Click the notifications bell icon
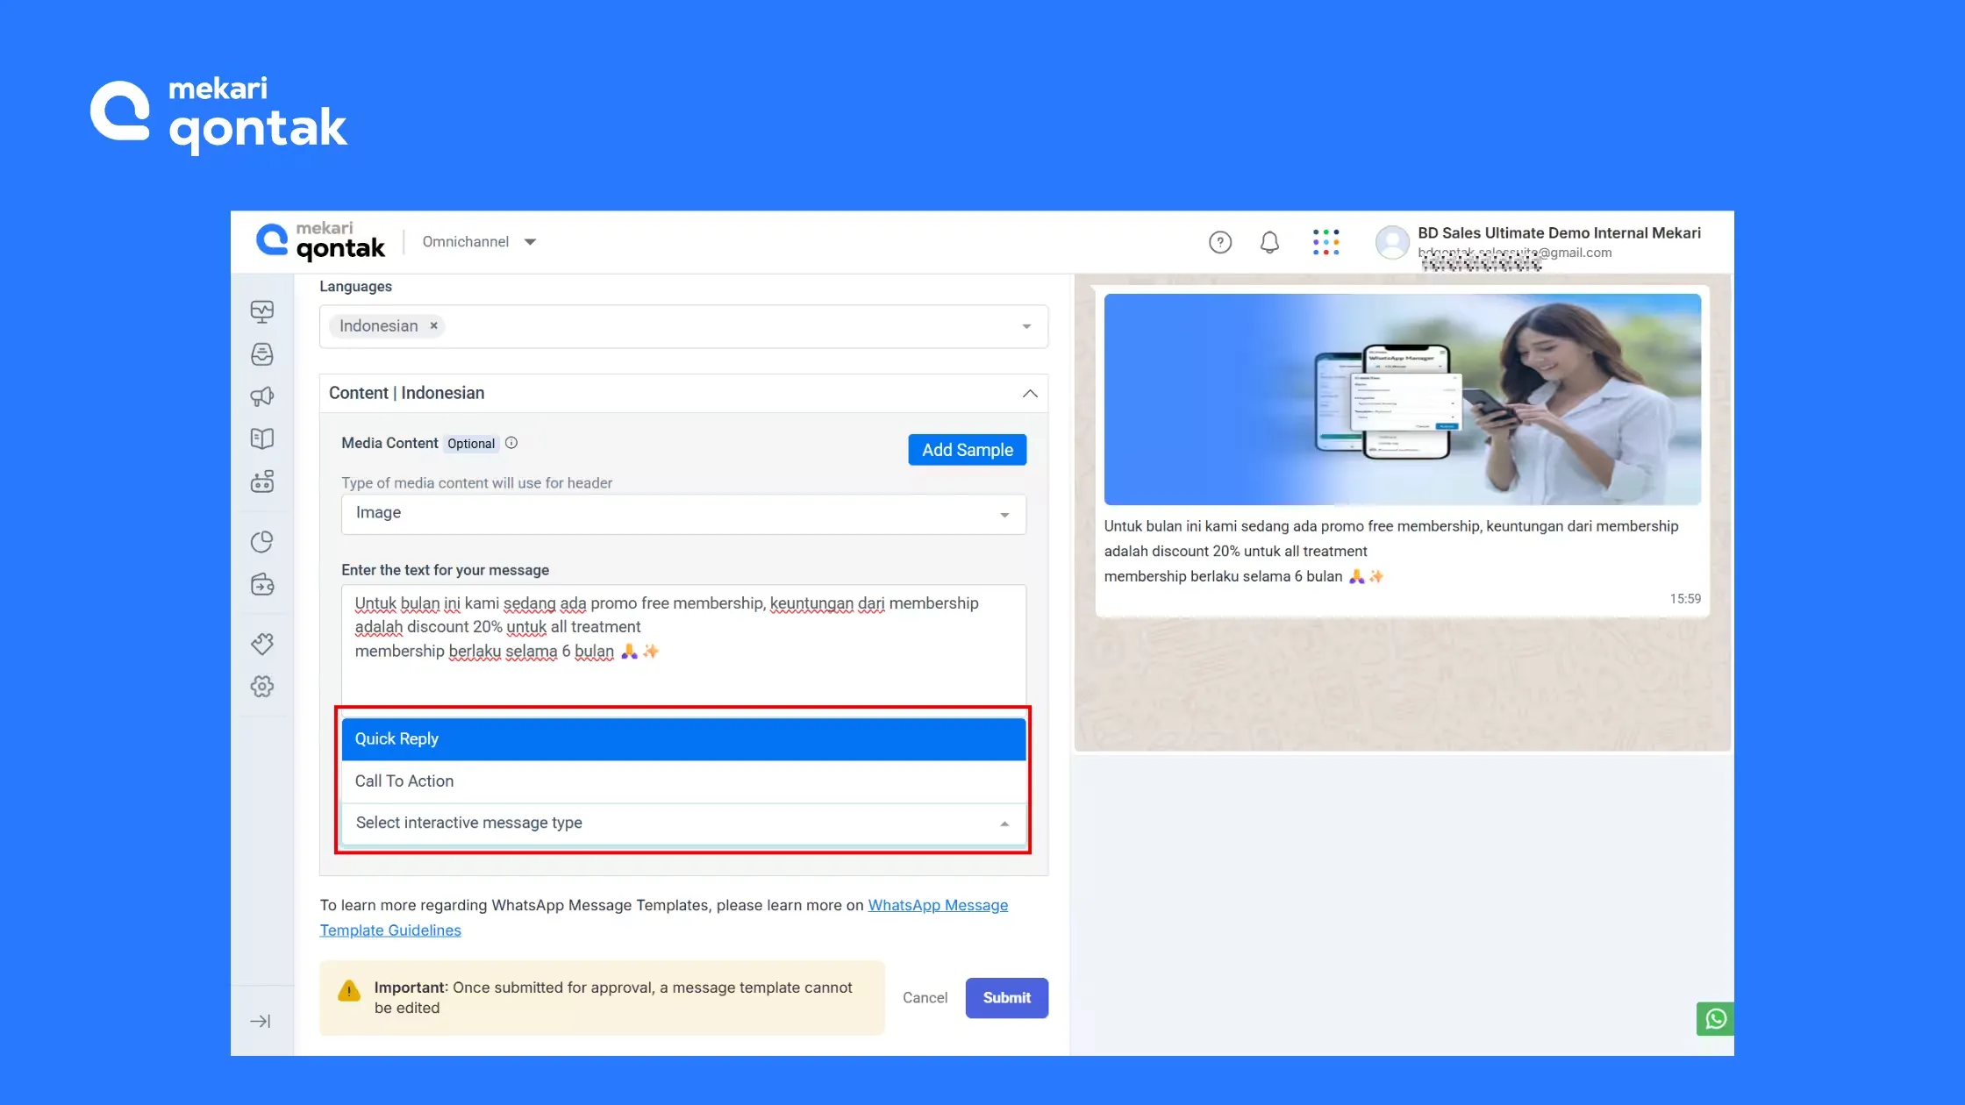This screenshot has height=1105, width=1965. (x=1269, y=242)
